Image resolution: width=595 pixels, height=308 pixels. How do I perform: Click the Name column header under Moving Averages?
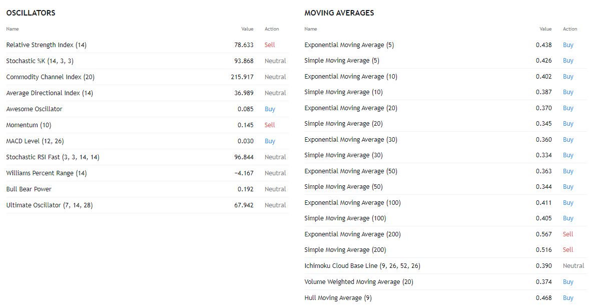(311, 29)
